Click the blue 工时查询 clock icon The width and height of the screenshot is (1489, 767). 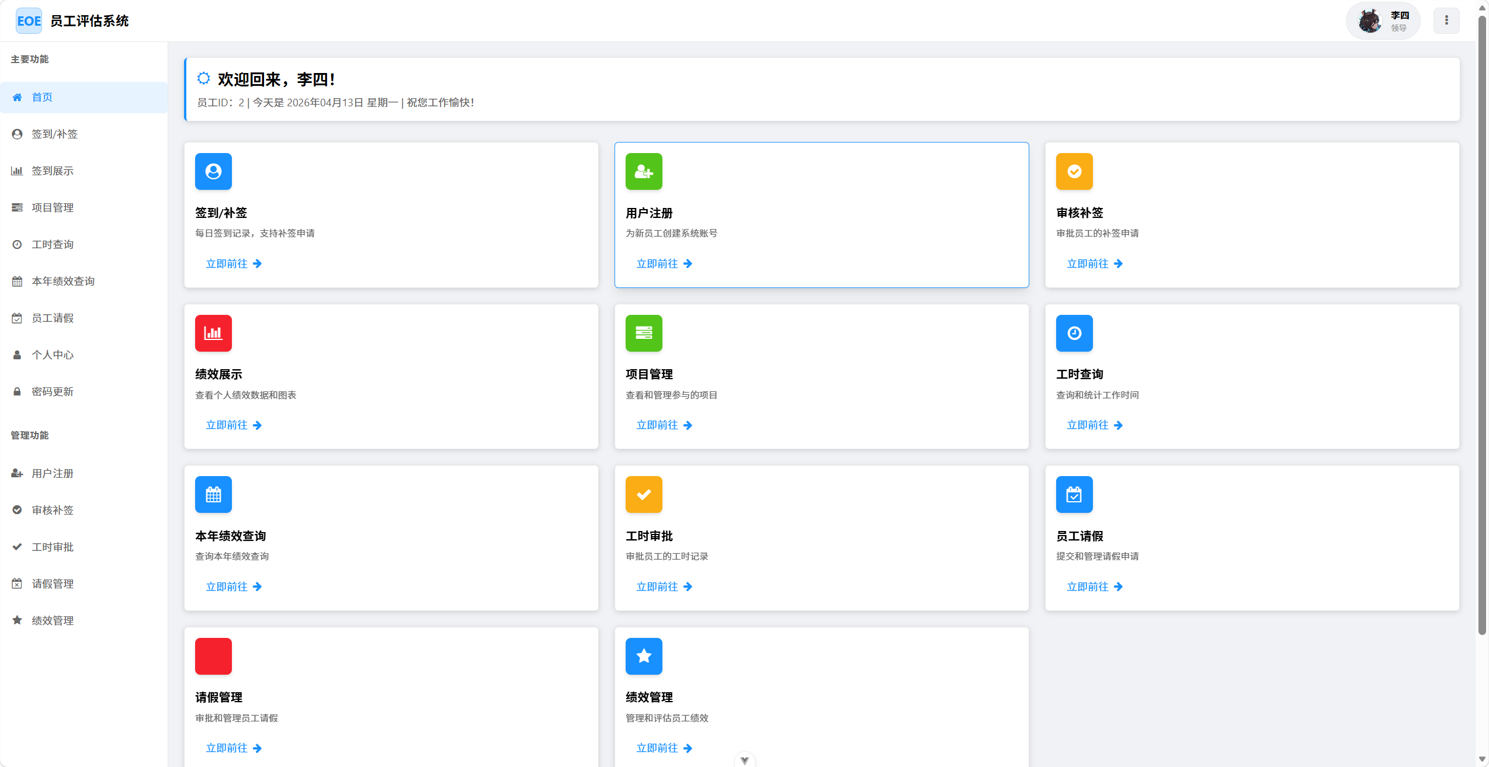pos(1074,333)
